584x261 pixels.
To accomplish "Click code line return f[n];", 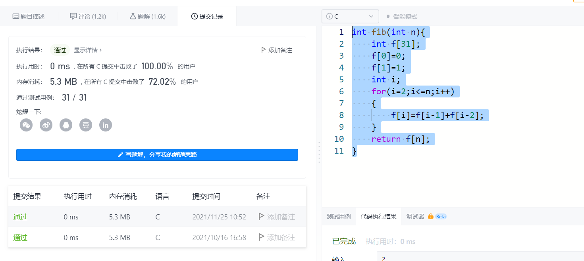I will pos(401,139).
